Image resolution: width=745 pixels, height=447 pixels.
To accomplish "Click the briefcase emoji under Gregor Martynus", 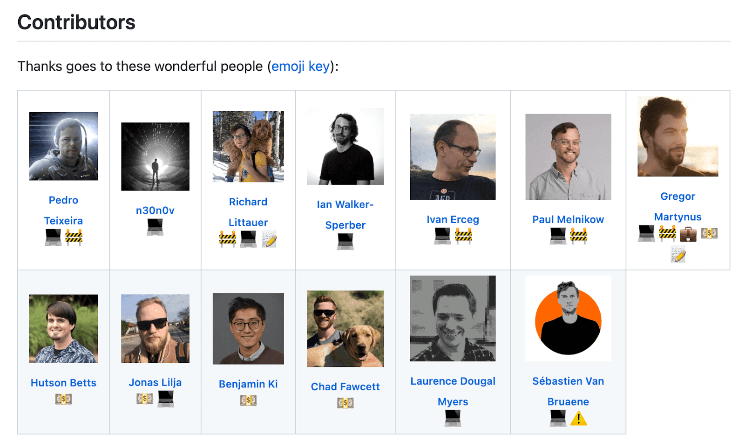I will coord(688,233).
